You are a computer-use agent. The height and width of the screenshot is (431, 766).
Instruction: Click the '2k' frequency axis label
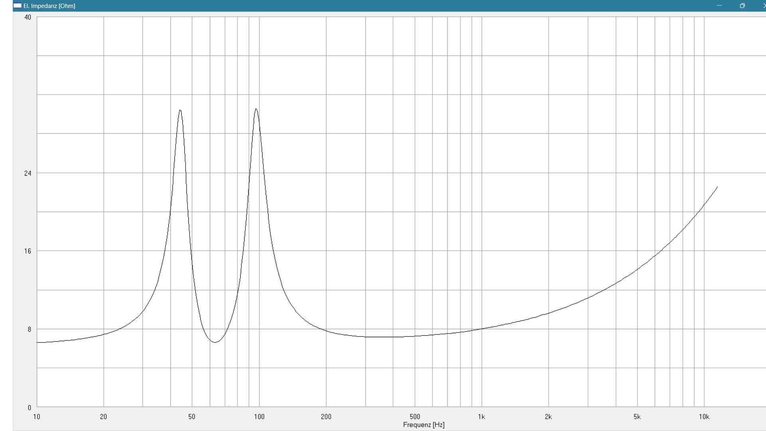click(x=549, y=417)
